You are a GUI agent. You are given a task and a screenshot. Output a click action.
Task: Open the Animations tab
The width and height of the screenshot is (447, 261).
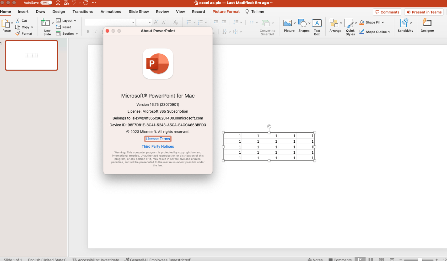111,12
